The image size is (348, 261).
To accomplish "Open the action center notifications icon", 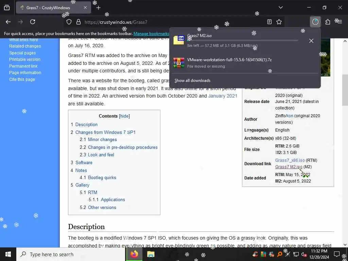I will 337,254.
